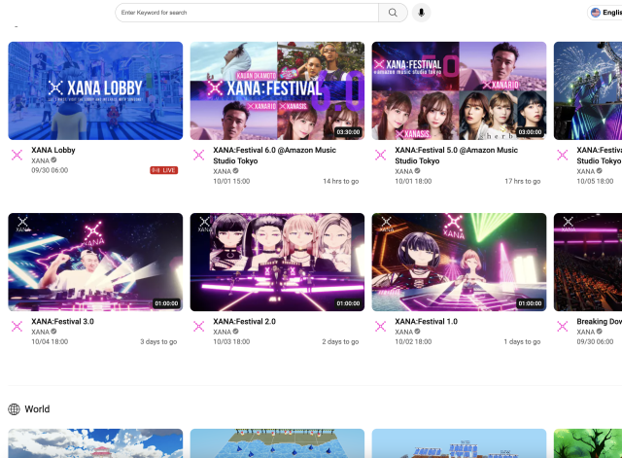Open XANA:Festival 5.0 event thumbnail
This screenshot has width=622, height=458.
click(x=459, y=90)
